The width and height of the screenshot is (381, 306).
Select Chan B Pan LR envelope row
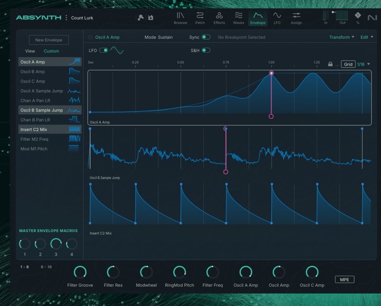[50, 120]
